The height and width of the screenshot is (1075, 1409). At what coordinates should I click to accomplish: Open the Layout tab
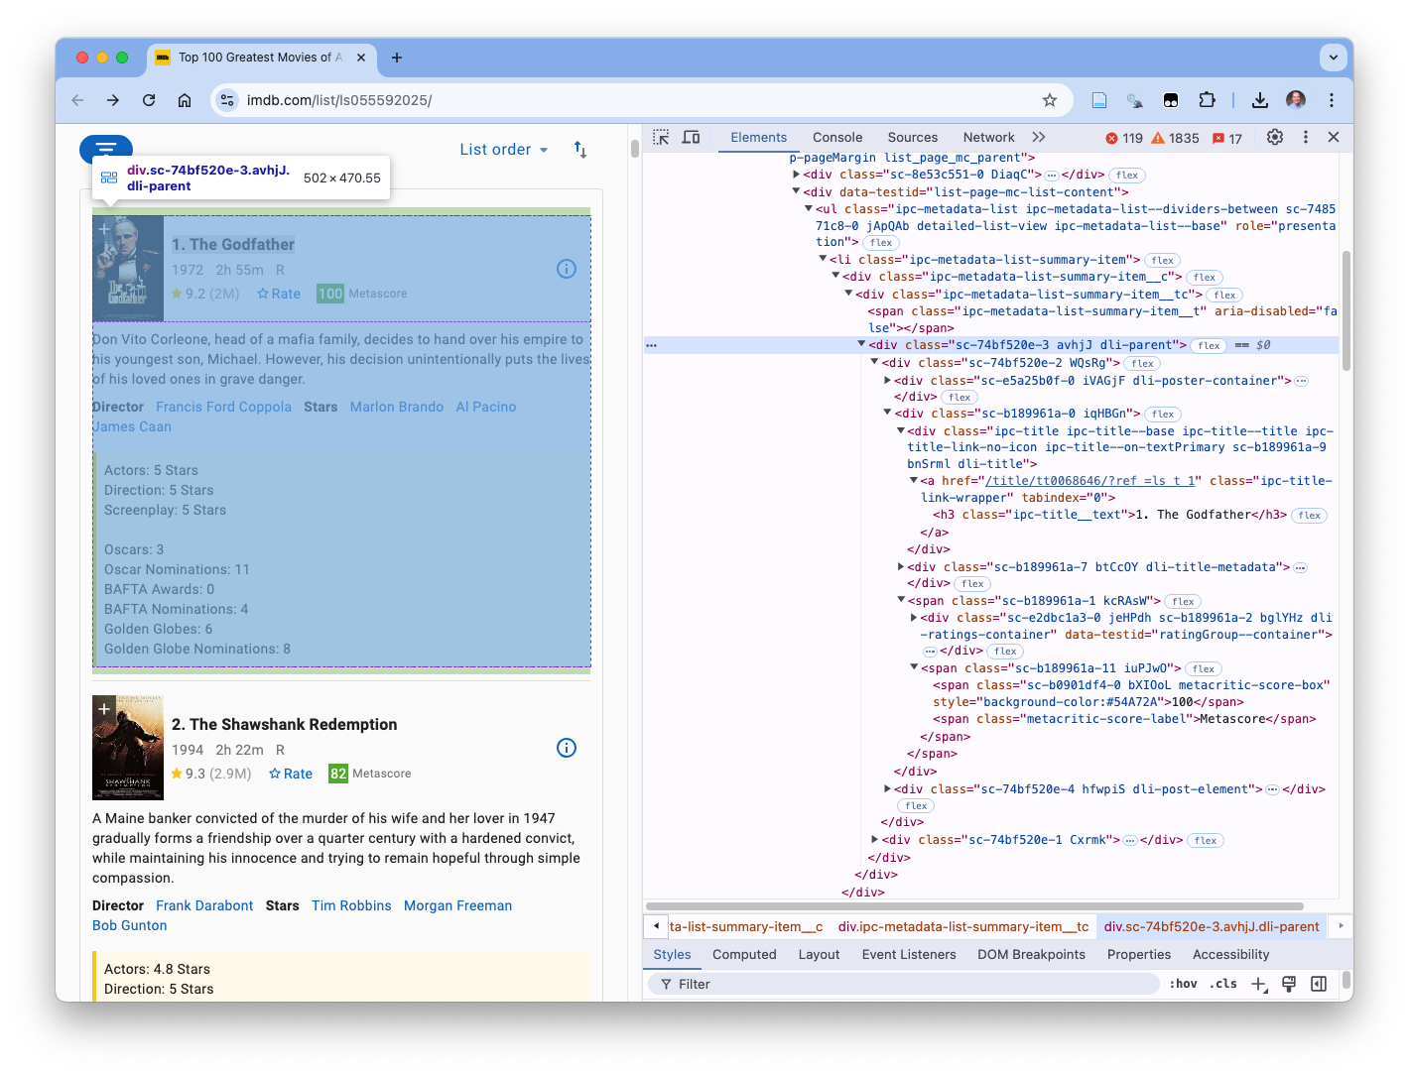coord(819,955)
